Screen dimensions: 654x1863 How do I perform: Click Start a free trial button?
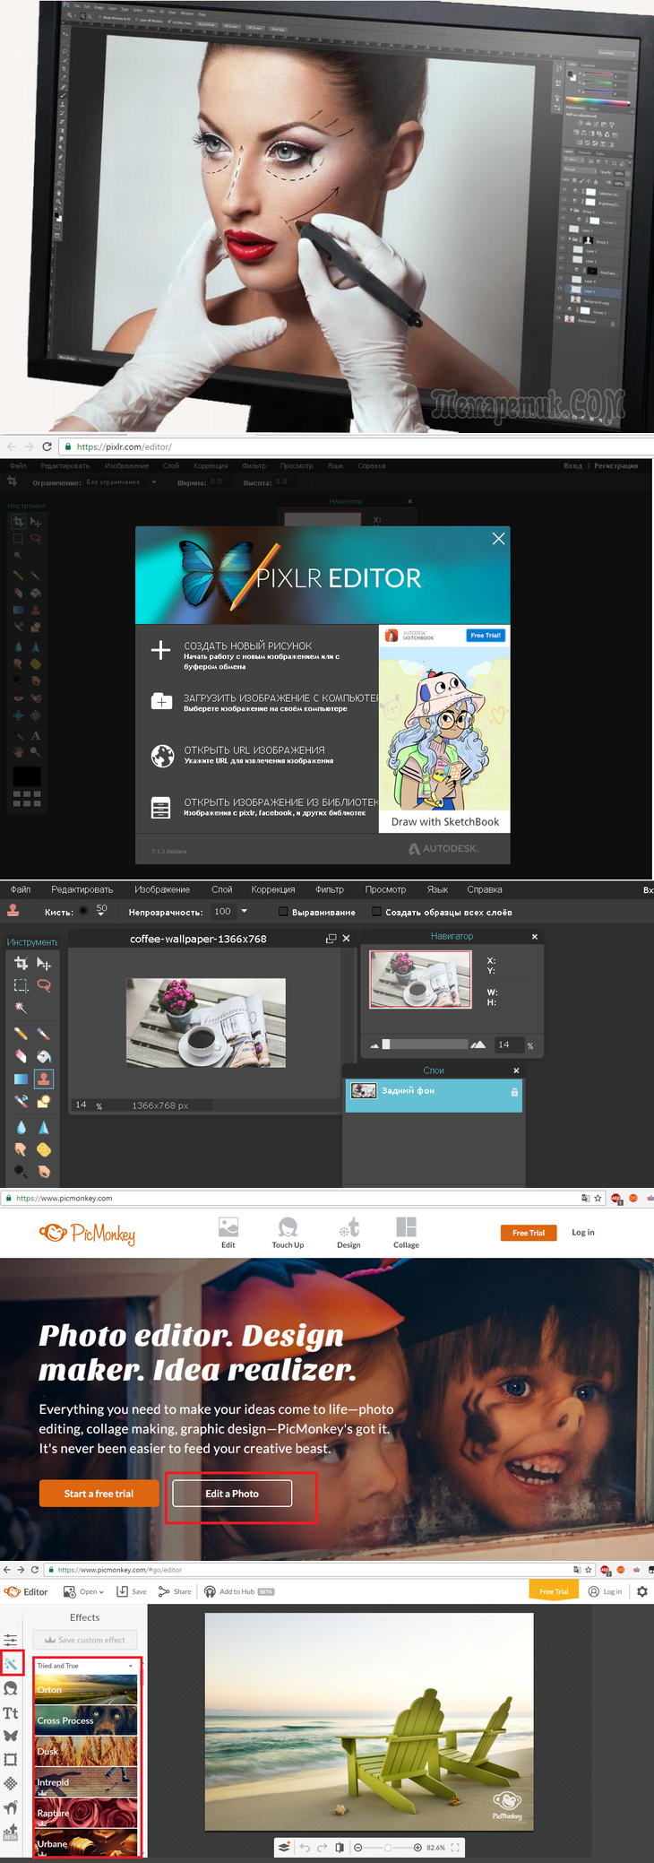[99, 1494]
